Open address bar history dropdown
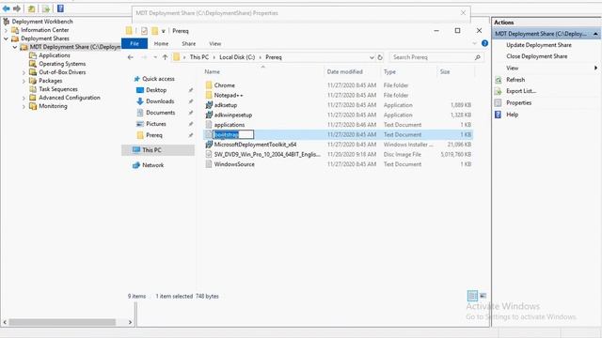 click(x=372, y=57)
